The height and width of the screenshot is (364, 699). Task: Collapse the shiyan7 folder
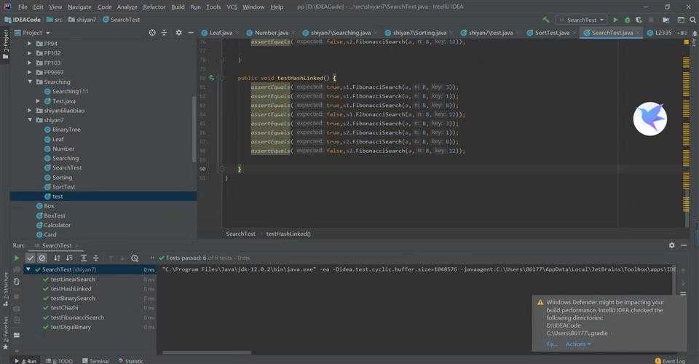point(30,120)
